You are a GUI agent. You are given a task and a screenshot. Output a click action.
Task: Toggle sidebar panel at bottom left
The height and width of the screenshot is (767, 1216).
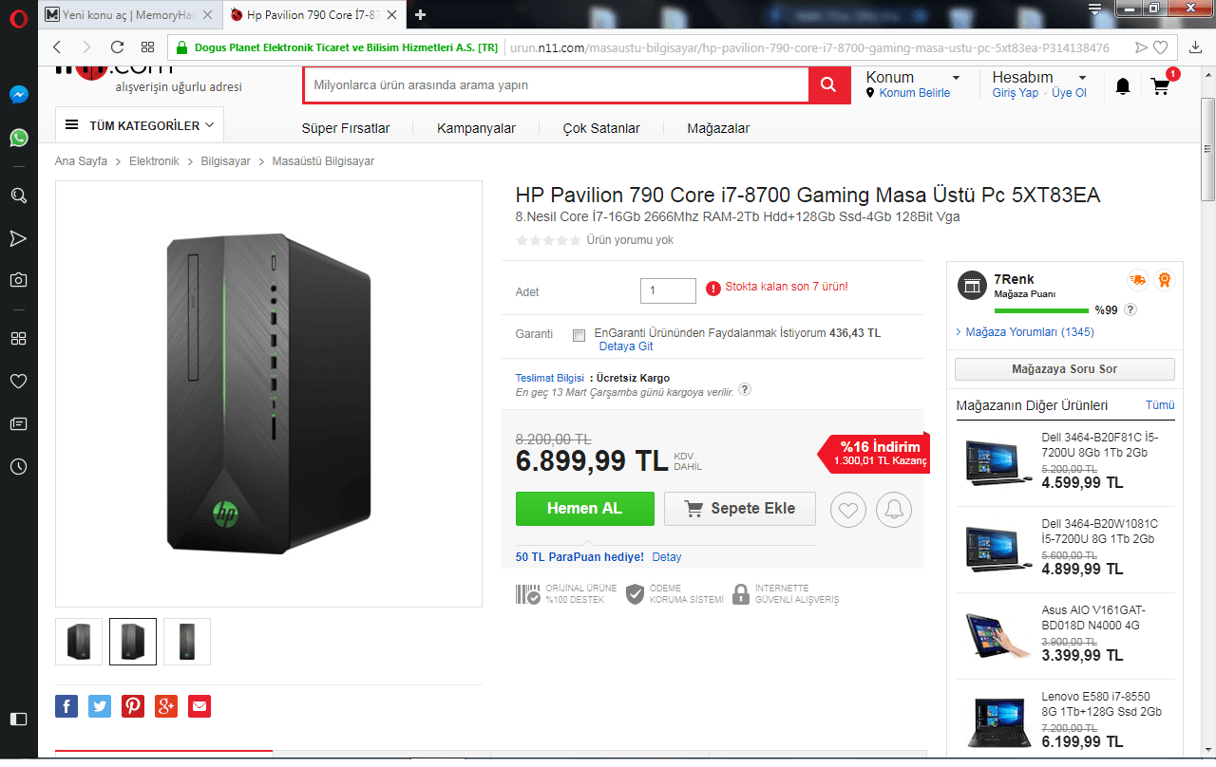(19, 719)
